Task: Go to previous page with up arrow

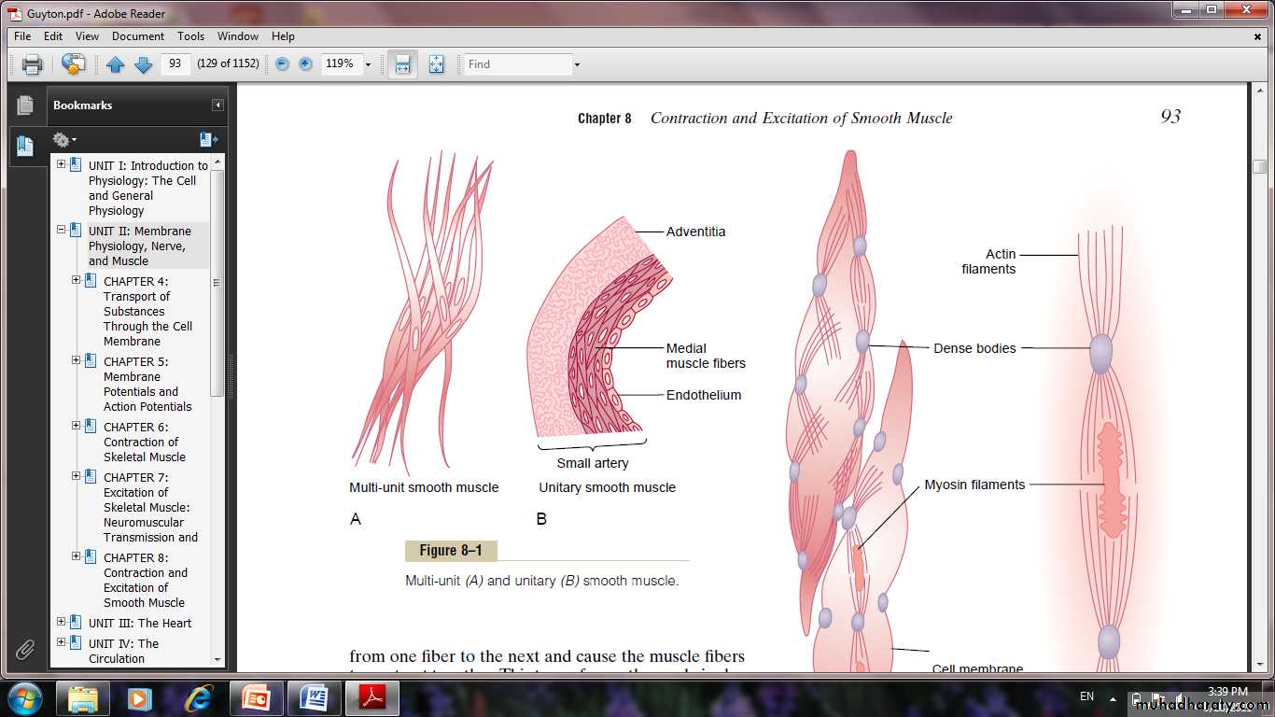Action: coord(115,64)
